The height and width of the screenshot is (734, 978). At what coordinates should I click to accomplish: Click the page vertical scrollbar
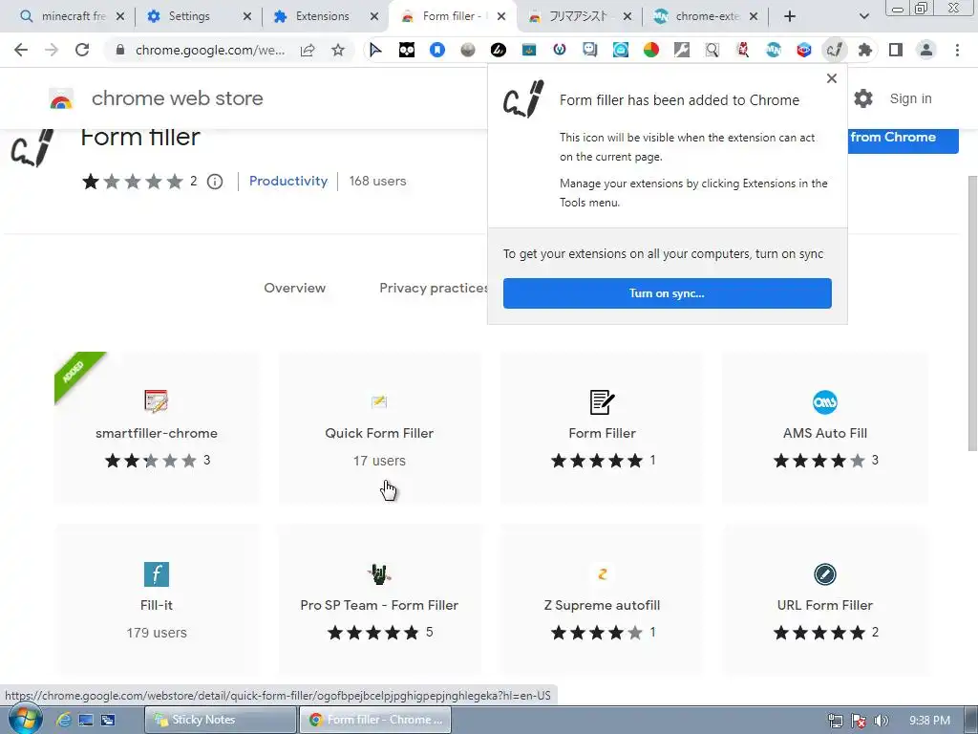point(971,313)
